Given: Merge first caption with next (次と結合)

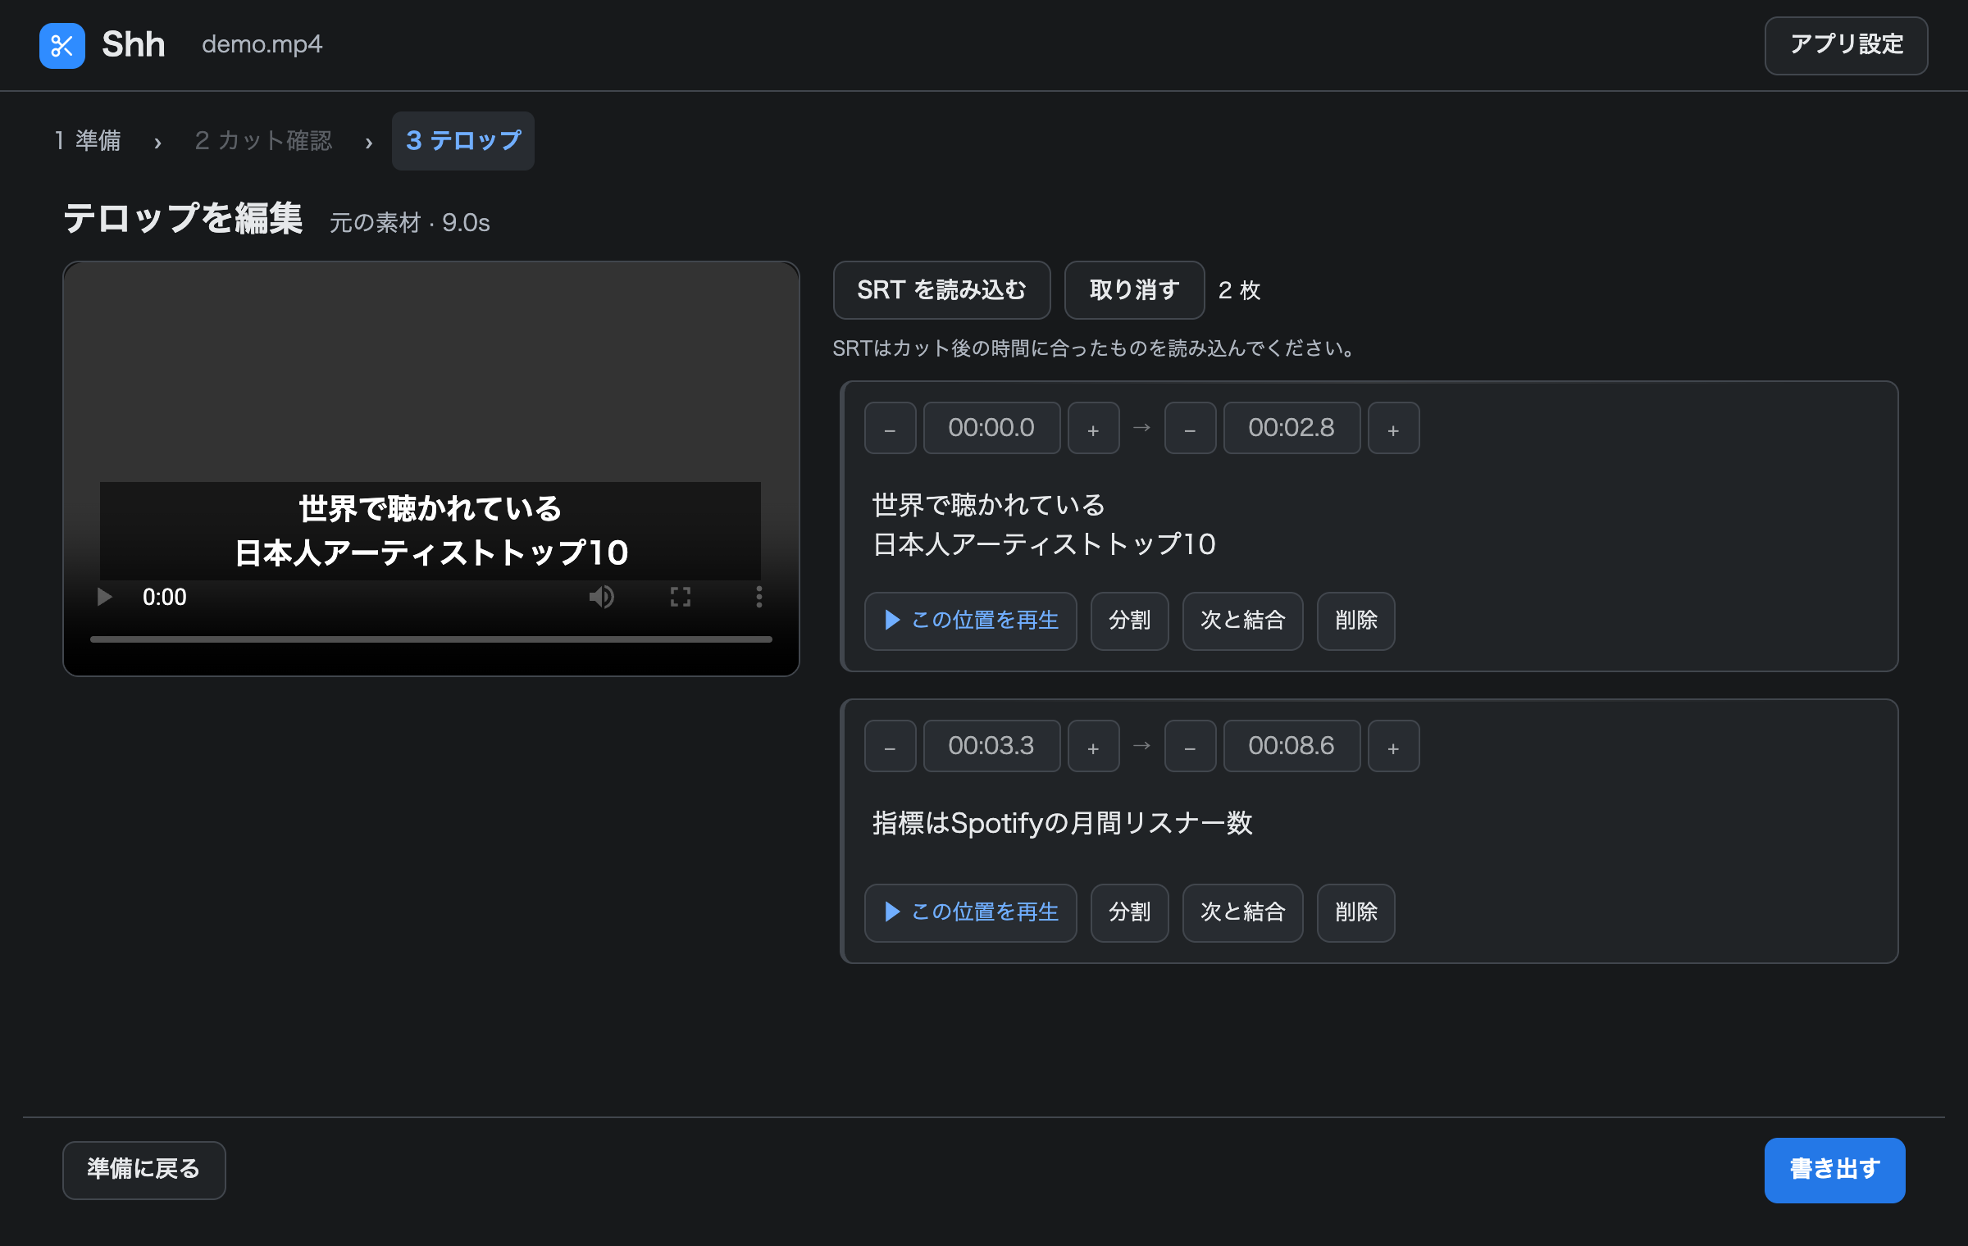Looking at the screenshot, I should pos(1243,621).
